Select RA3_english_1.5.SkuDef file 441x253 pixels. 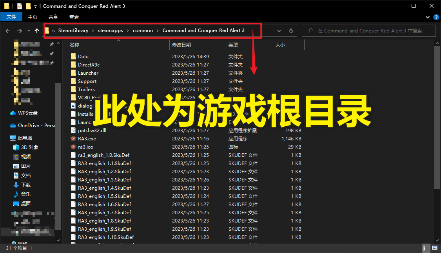[105, 196]
